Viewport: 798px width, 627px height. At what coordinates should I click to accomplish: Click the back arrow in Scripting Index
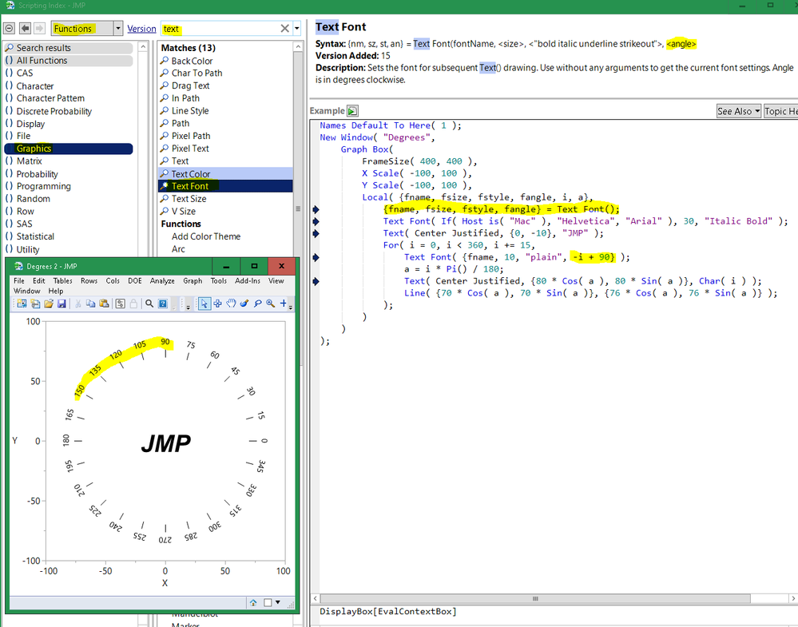[25, 29]
